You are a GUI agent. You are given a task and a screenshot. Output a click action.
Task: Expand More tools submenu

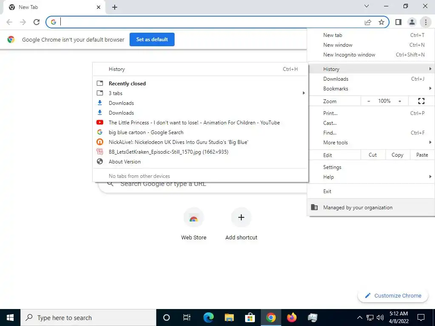pos(371,143)
